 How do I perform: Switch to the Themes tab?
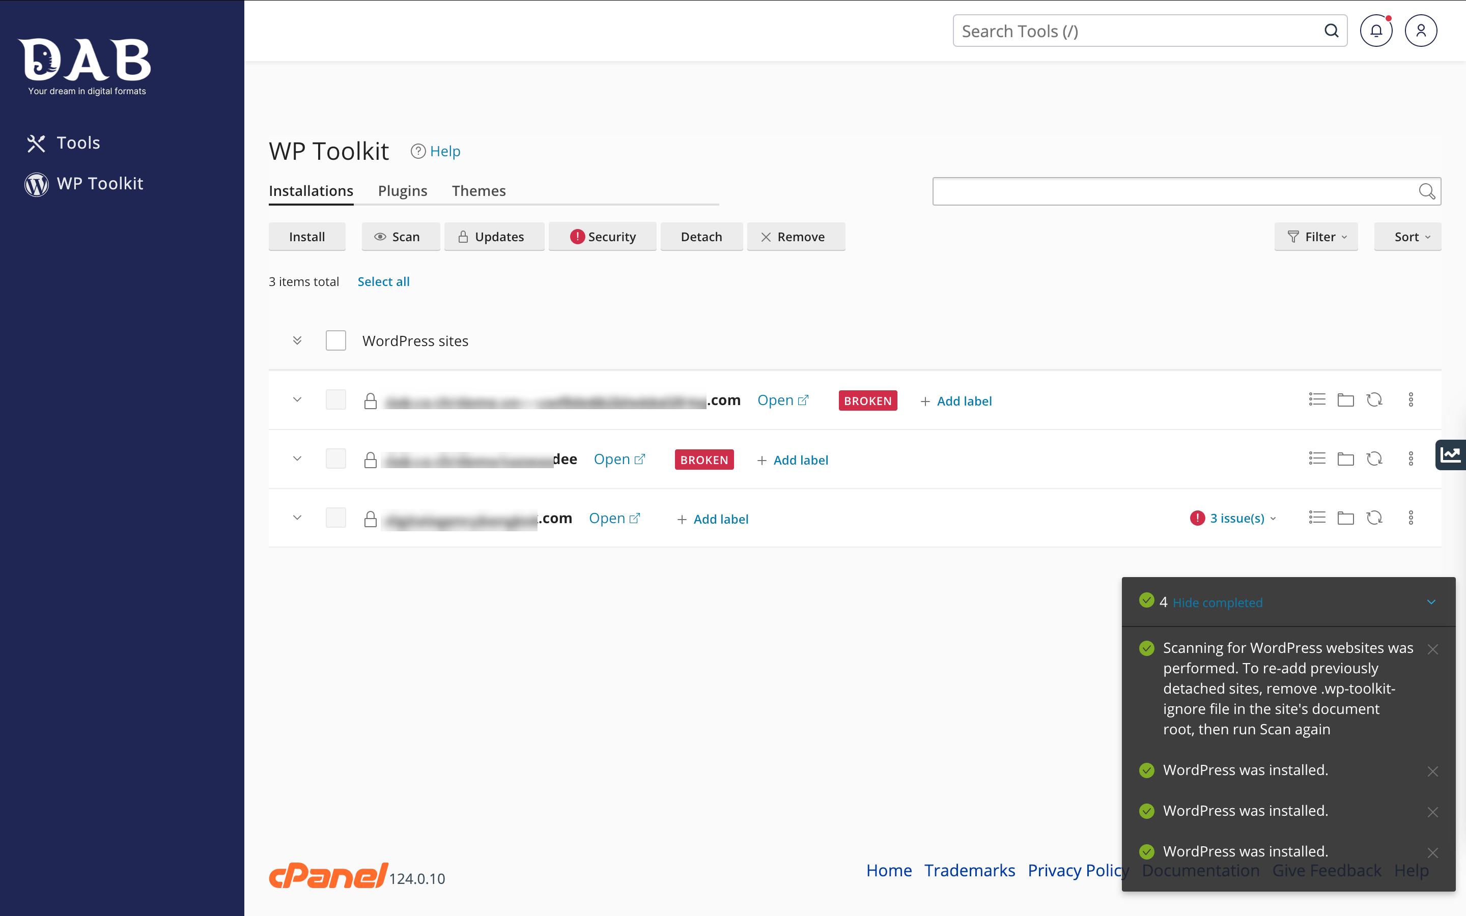[478, 191]
